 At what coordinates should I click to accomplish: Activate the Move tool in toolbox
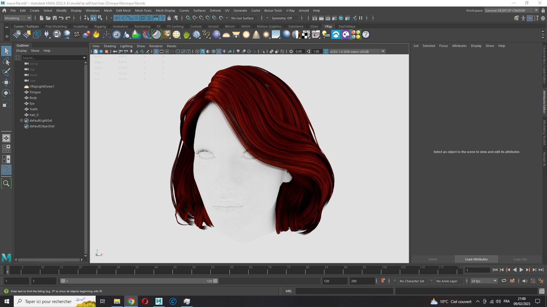click(x=6, y=82)
